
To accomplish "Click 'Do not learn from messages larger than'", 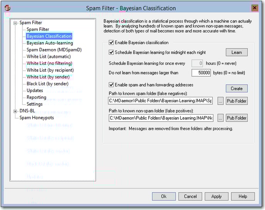I will pos(144,73).
